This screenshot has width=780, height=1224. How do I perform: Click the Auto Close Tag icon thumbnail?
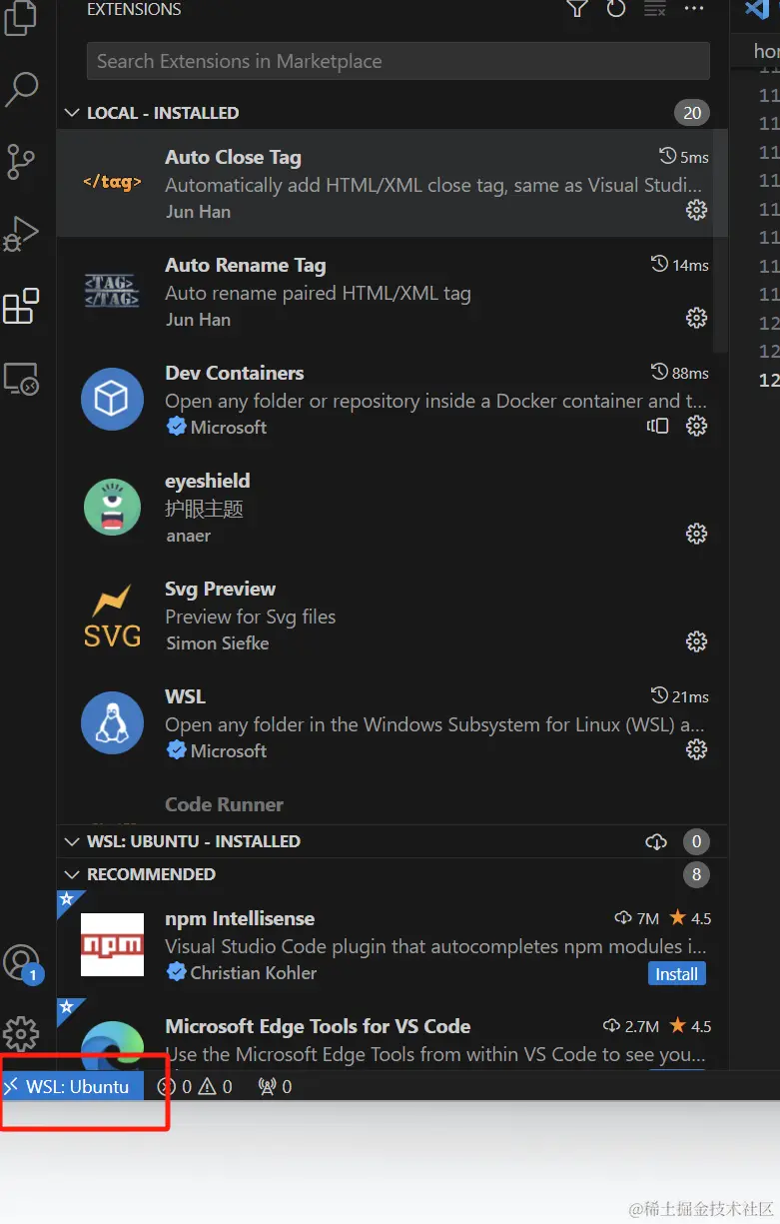tap(112, 183)
